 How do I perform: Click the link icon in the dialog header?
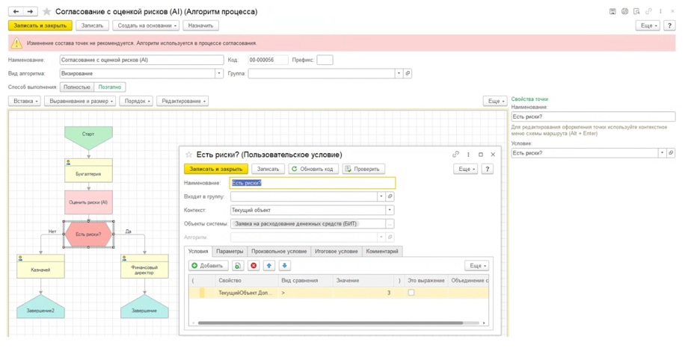pos(455,155)
